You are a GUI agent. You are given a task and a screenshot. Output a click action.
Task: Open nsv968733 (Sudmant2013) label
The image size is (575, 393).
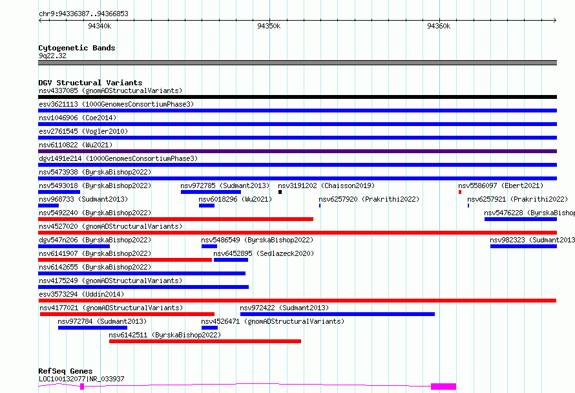(x=83, y=199)
